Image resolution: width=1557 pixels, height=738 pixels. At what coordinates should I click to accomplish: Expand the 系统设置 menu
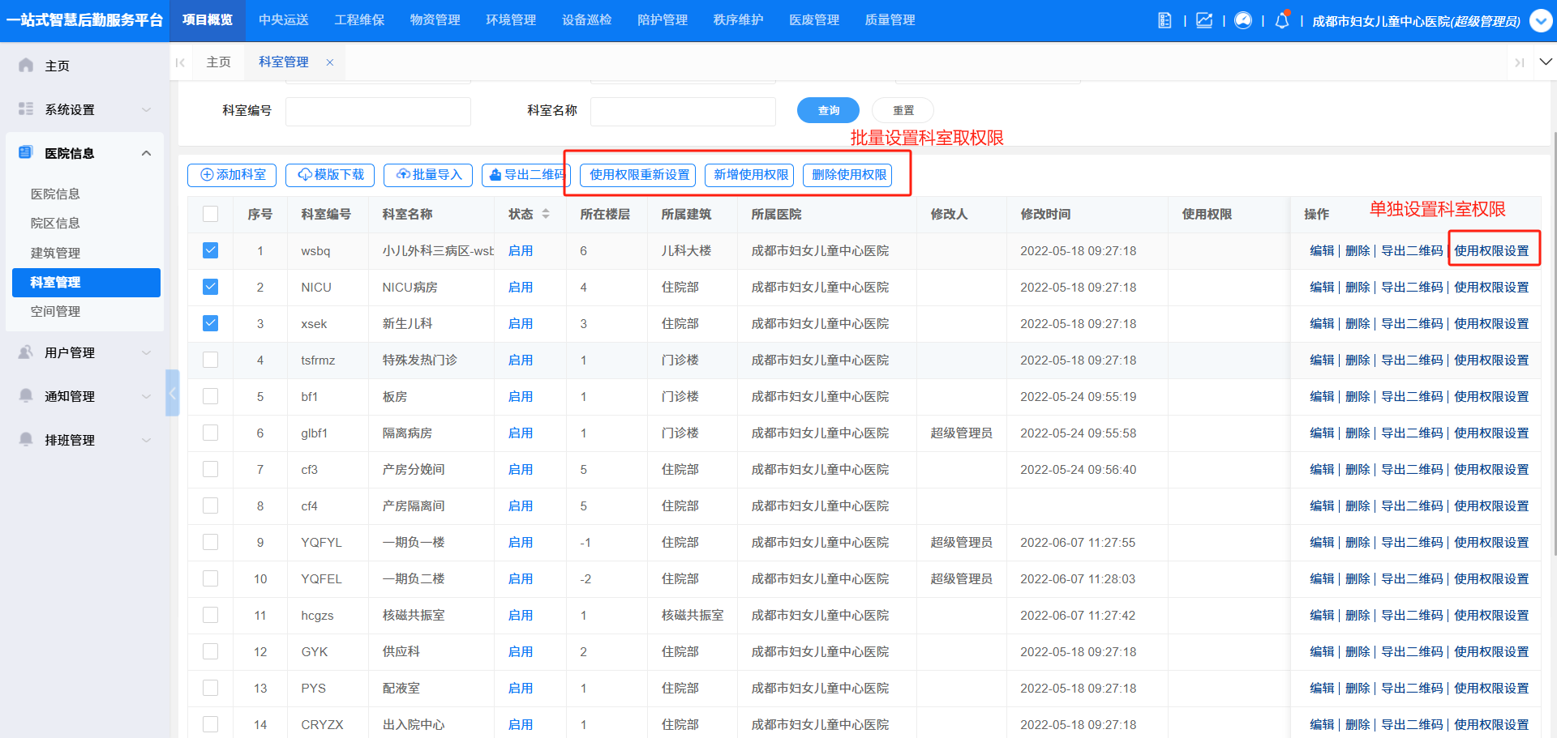pyautogui.click(x=146, y=109)
